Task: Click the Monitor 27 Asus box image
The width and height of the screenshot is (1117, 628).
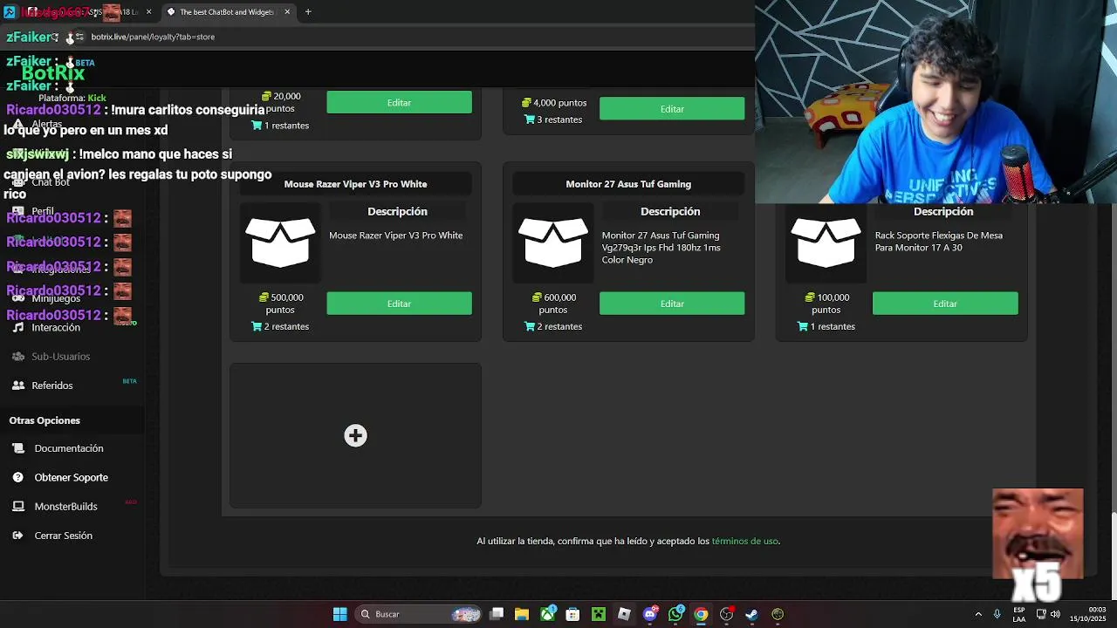Action: 552,242
